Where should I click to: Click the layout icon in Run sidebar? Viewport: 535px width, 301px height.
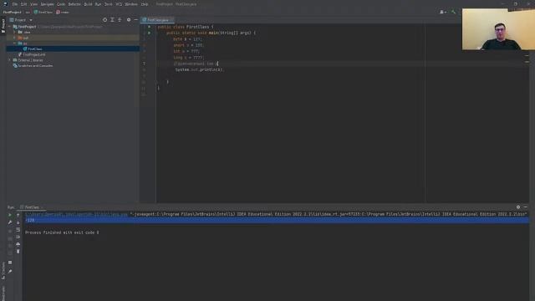pyautogui.click(x=10, y=263)
